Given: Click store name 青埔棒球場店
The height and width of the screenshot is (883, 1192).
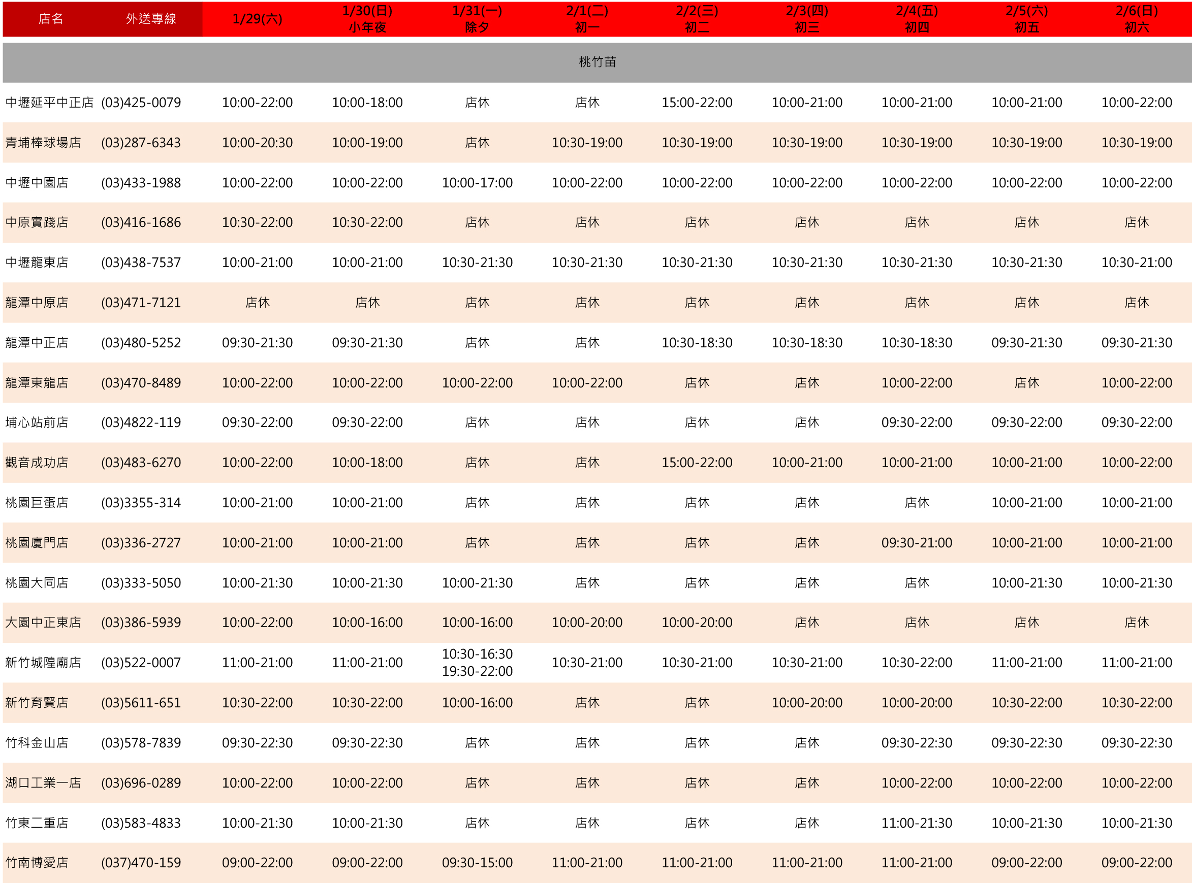Looking at the screenshot, I should click(x=43, y=143).
